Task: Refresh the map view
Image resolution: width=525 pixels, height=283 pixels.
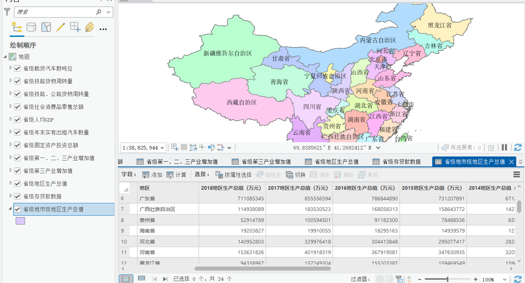Action: click(518, 147)
